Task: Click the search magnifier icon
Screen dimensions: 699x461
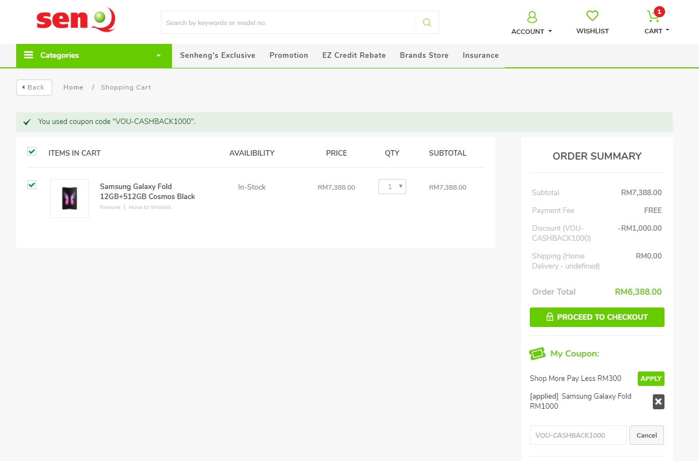Action: click(427, 23)
